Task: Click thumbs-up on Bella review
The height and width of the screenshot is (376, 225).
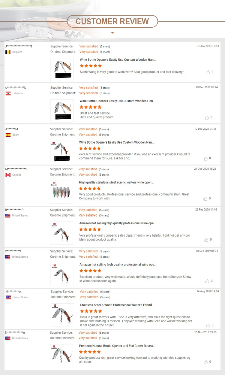Action: point(208,326)
